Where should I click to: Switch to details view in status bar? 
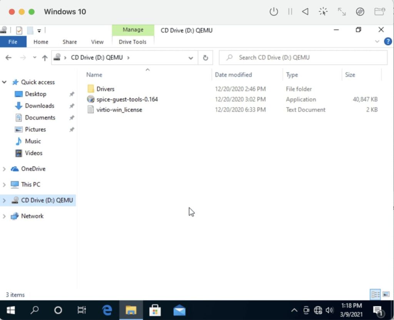376,294
